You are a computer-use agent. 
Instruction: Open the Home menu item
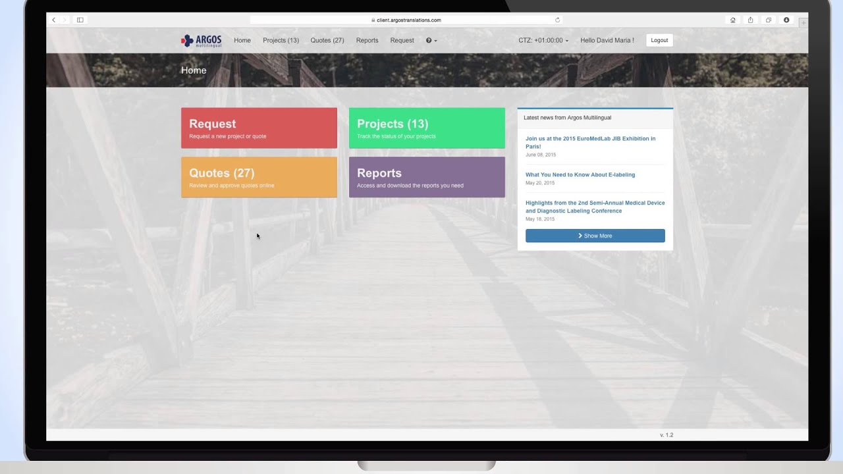point(242,40)
